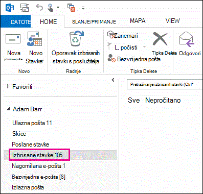
Task: Switch to the HOME ribbon tab
Action: click(49, 21)
